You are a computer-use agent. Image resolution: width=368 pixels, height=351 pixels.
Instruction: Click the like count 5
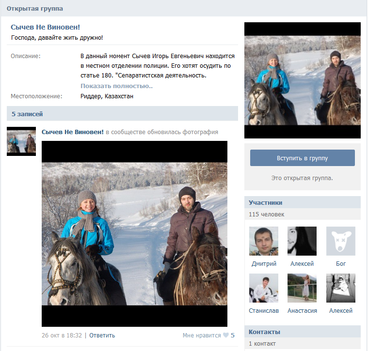coord(233,336)
